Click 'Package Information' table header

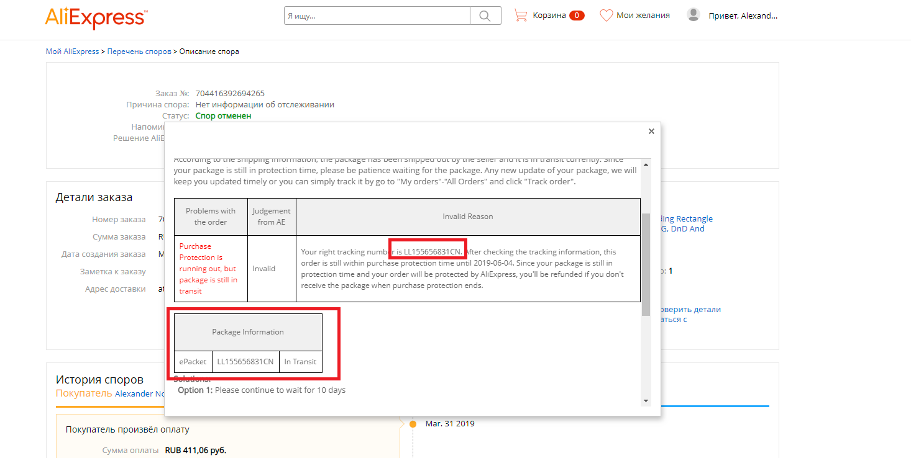pos(248,332)
